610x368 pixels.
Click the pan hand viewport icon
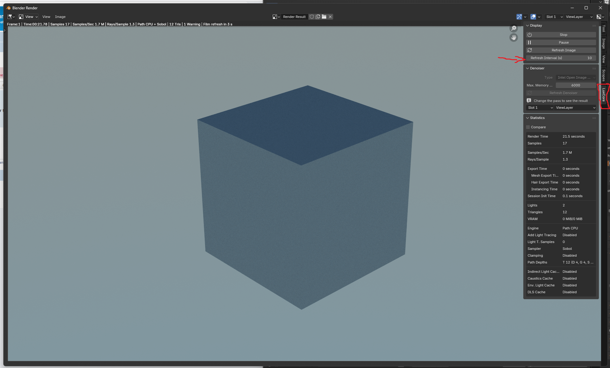514,38
